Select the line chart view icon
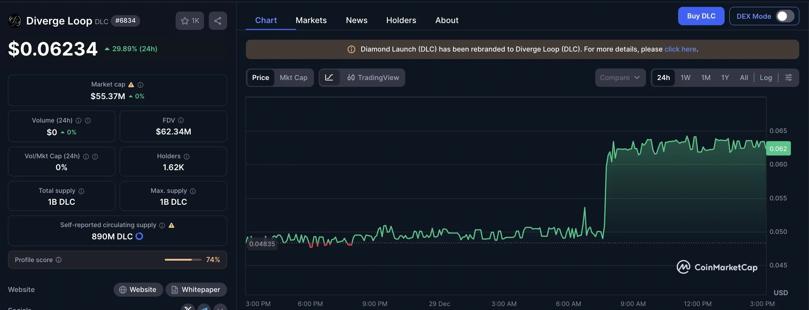 [x=329, y=77]
